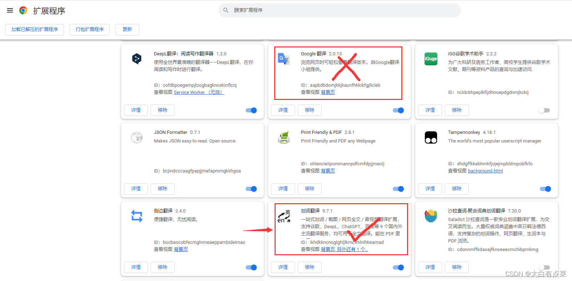
Task: Open 侧边翻译 背景页 link
Action: [181, 250]
